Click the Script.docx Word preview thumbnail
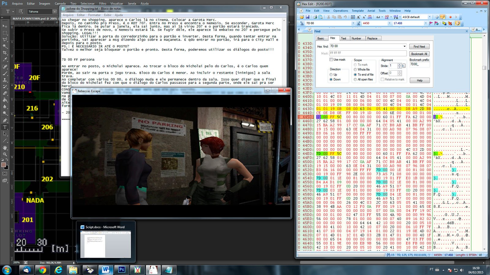490x275 pixels. (106, 244)
